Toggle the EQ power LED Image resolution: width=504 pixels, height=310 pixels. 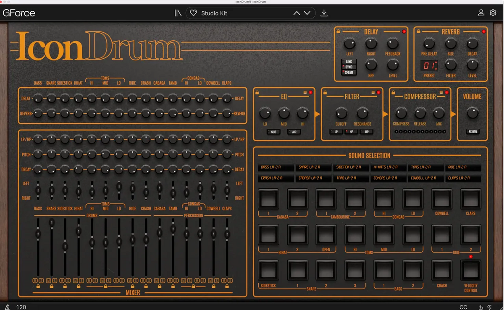(x=311, y=92)
